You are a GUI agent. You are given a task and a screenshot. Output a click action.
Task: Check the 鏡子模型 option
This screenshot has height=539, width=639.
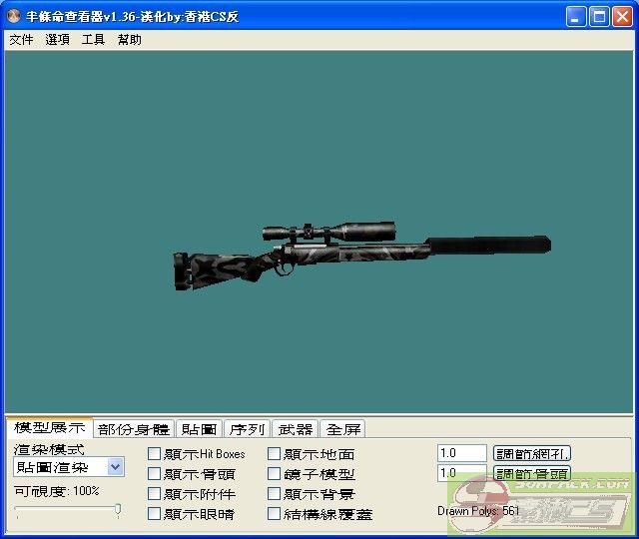pyautogui.click(x=274, y=474)
